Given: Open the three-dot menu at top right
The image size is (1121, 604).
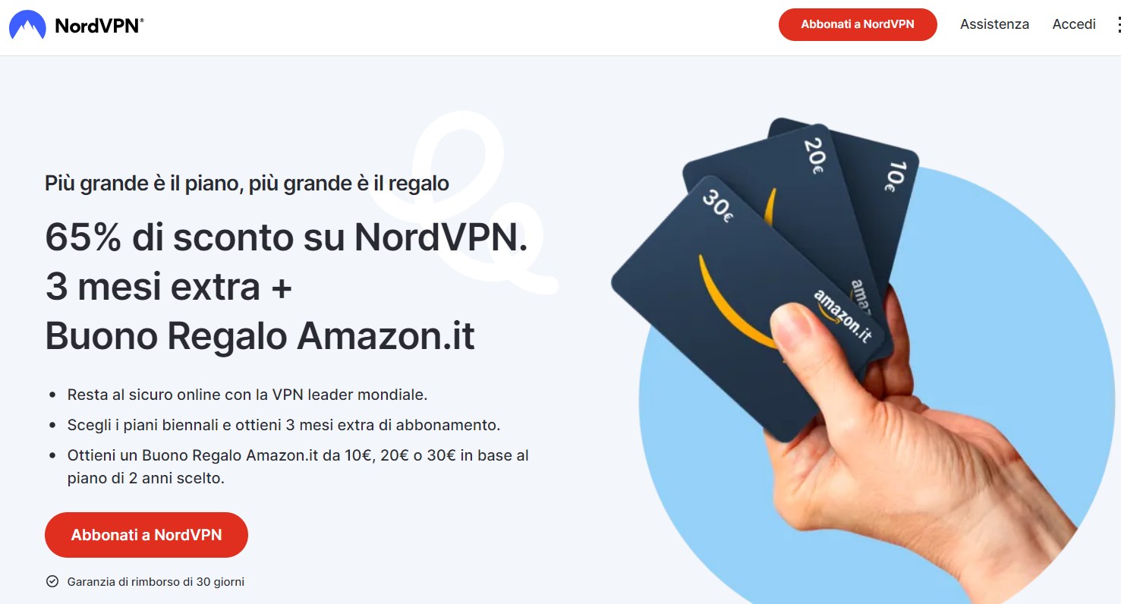Looking at the screenshot, I should click(1117, 25).
